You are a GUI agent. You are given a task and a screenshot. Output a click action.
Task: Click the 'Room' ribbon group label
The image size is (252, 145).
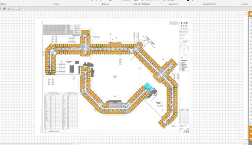105,4
